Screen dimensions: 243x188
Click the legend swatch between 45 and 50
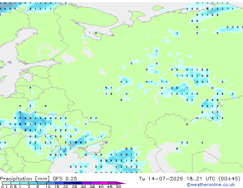click(x=113, y=183)
